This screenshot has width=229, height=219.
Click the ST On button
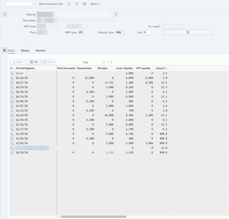click(49, 62)
